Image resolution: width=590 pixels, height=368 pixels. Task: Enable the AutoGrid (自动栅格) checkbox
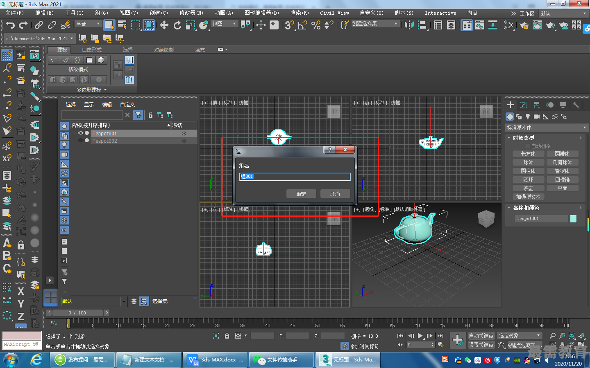528,146
